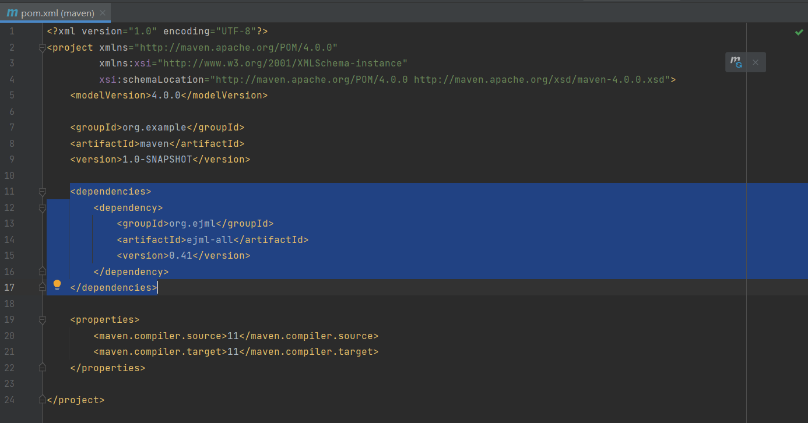Collapse the project element fold on line 2
Image resolution: width=808 pixels, height=423 pixels.
(42, 48)
